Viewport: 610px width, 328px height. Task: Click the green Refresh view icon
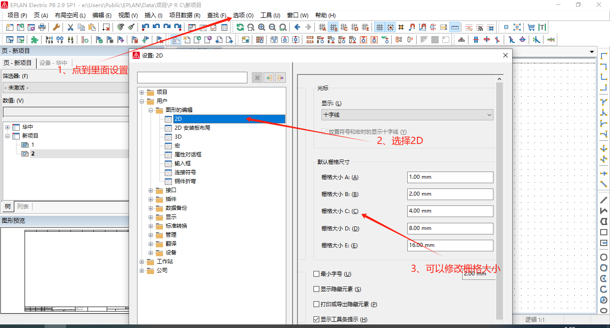pyautogui.click(x=240, y=27)
